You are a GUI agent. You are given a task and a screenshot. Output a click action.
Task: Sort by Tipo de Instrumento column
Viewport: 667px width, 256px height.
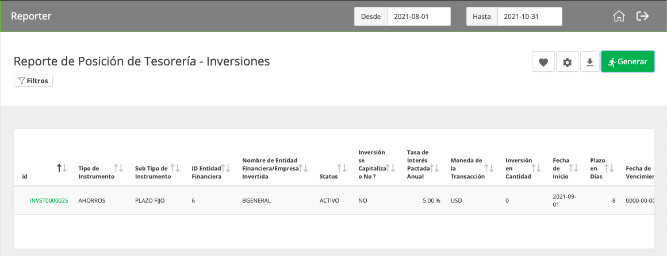[118, 168]
